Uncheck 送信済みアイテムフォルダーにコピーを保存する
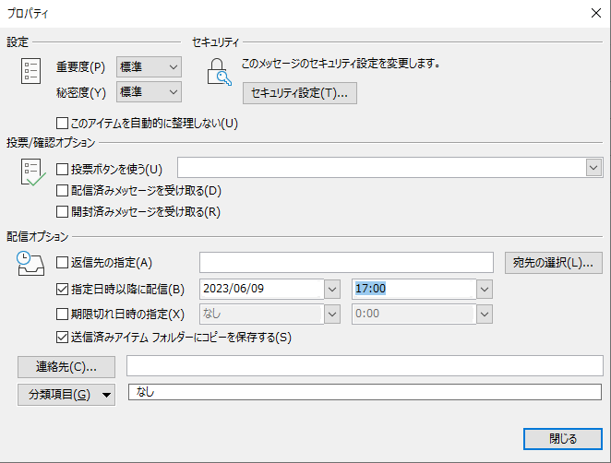611x463 pixels. click(x=62, y=338)
